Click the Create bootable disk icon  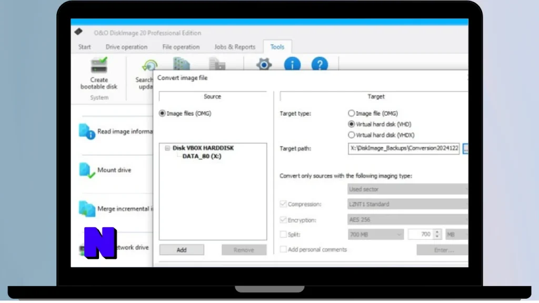tap(99, 65)
